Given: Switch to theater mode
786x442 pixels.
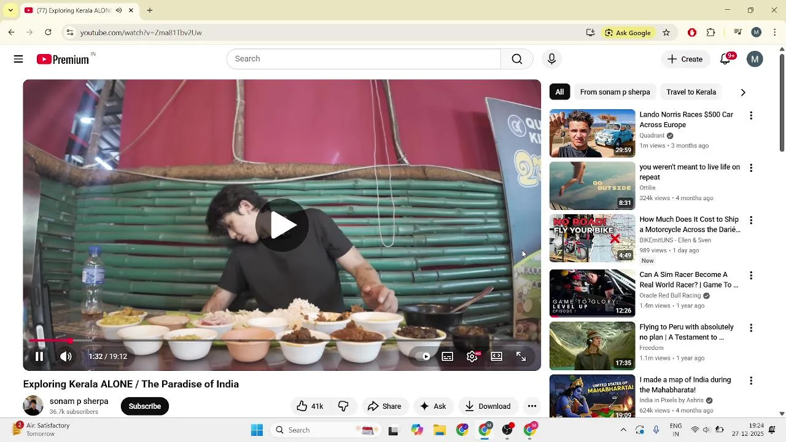Looking at the screenshot, I should 497,356.
